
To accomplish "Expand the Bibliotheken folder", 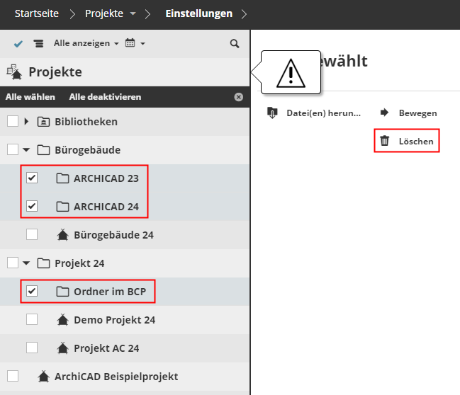I will coord(26,121).
